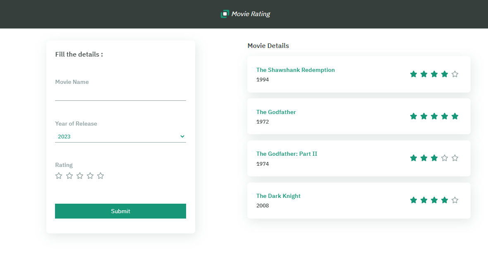Image resolution: width=488 pixels, height=264 pixels.
Task: Click the fifth star for a full rating
Action: tap(100, 176)
